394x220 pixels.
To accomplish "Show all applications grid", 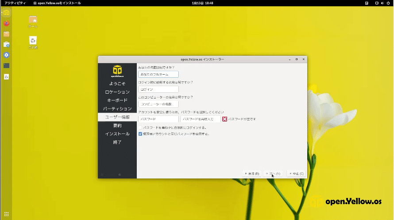I will pyautogui.click(x=6, y=214).
